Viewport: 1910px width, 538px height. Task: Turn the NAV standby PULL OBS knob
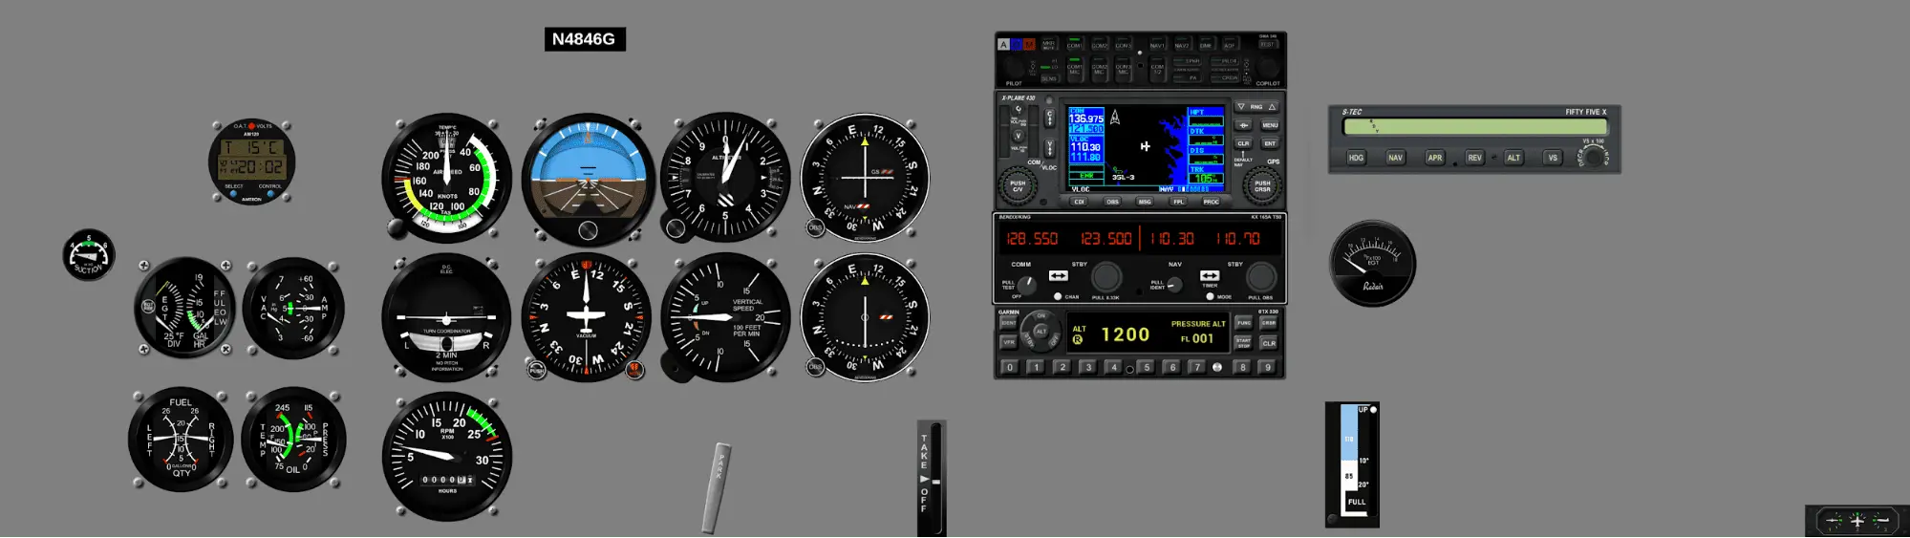coord(1261,277)
